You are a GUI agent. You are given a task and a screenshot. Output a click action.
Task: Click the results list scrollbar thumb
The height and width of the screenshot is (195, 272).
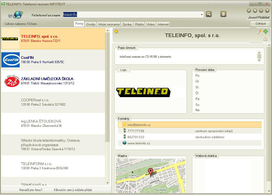pyautogui.click(x=107, y=87)
